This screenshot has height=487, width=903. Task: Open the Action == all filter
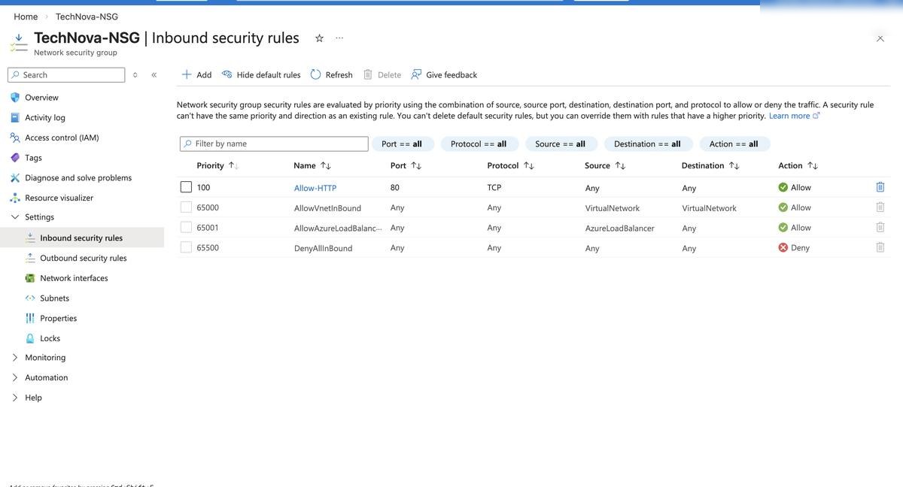(x=734, y=144)
